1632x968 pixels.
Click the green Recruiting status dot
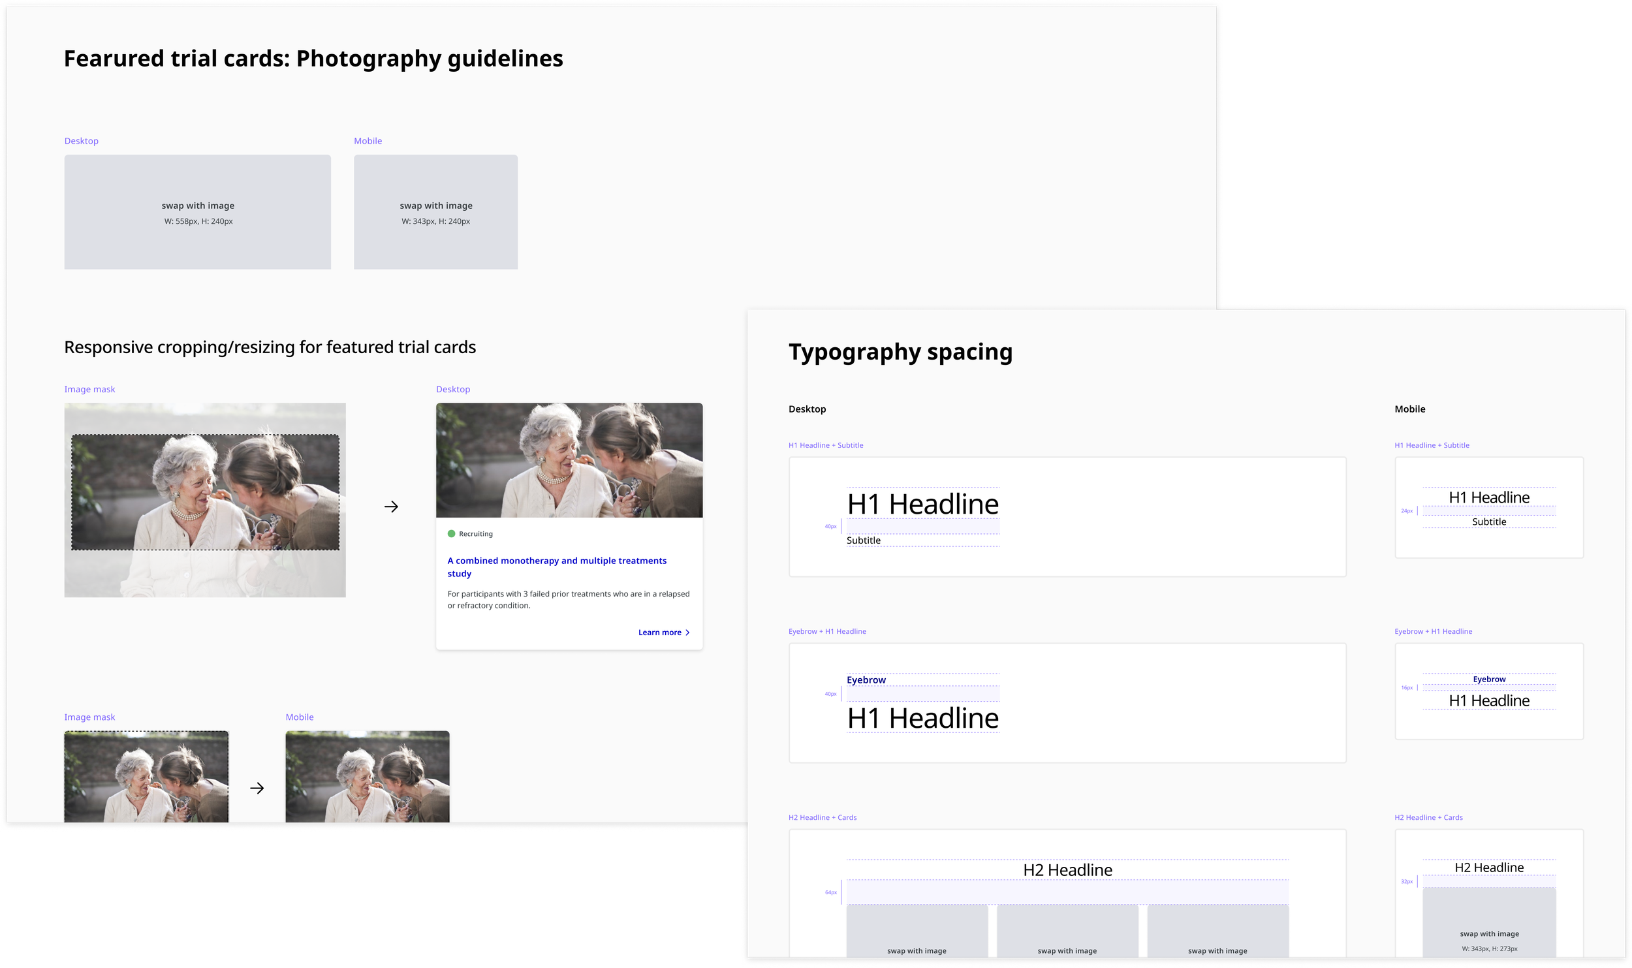pos(451,533)
